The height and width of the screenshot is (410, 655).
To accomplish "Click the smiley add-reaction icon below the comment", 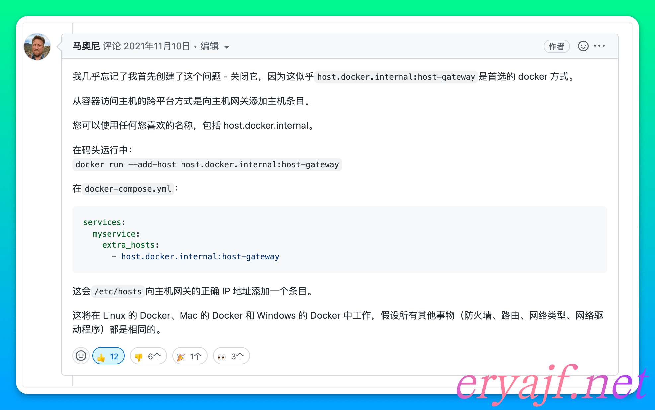I will (x=81, y=356).
